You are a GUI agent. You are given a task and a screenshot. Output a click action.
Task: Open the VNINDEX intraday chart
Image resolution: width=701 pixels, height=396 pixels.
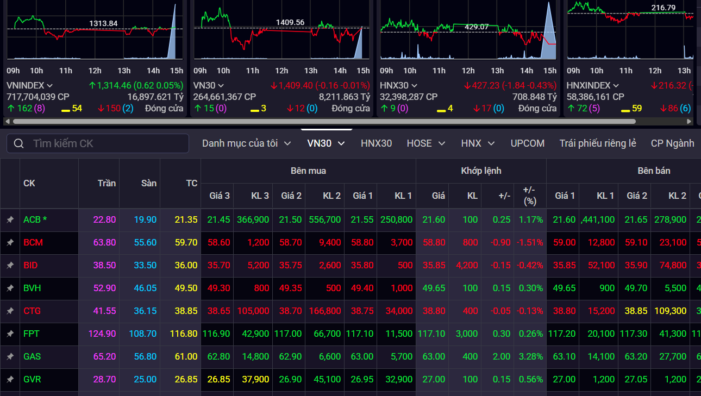pyautogui.click(x=95, y=31)
